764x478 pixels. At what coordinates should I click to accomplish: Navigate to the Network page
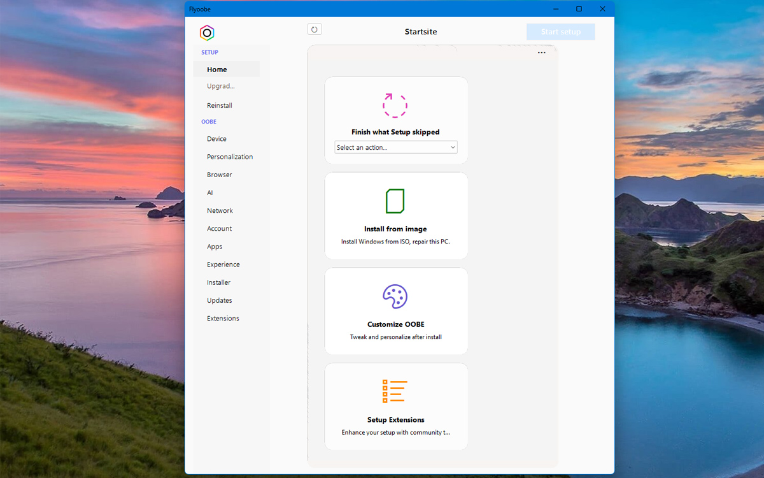220,210
